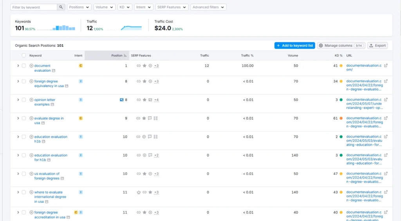Open external link icon in opinion letter examples row
The height and width of the screenshot is (221, 401).
[386, 100]
